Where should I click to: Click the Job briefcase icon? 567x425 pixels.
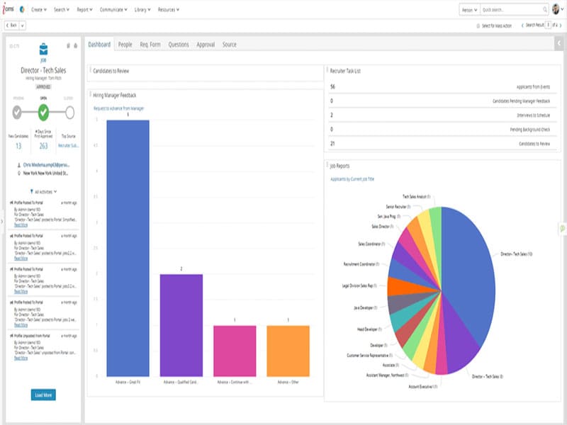pos(43,51)
